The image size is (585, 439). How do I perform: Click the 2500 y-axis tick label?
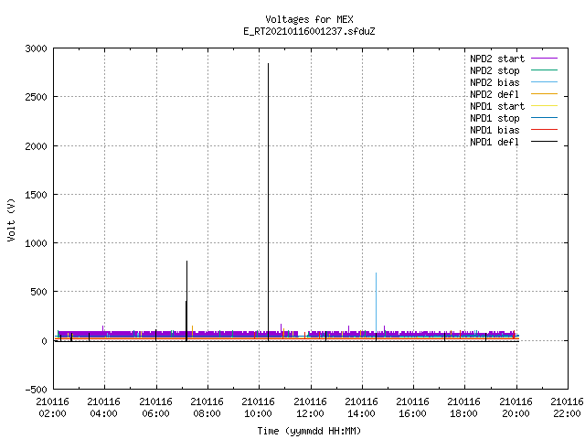pos(37,97)
